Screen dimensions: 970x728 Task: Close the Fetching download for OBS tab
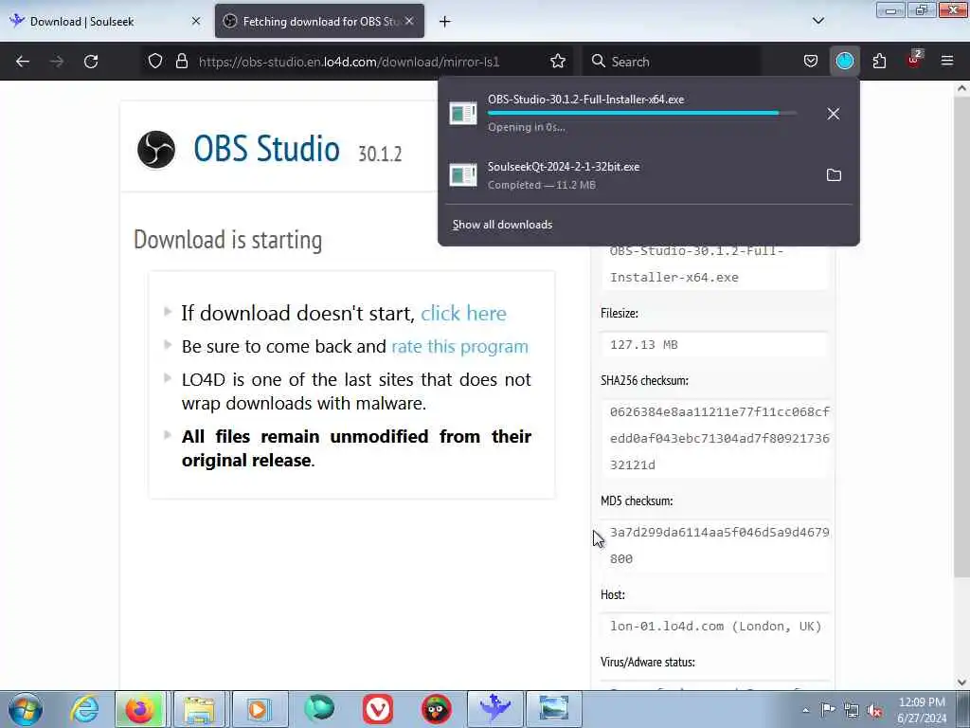point(409,21)
